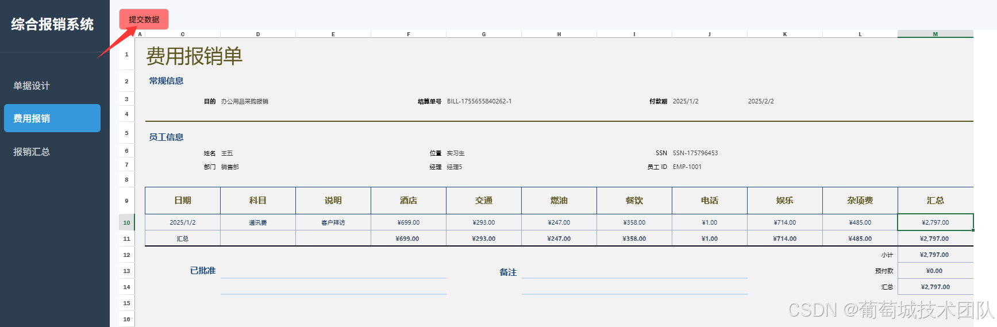The image size is (997, 327).
Task: Click the 备注 remarks field line
Action: coord(634,271)
